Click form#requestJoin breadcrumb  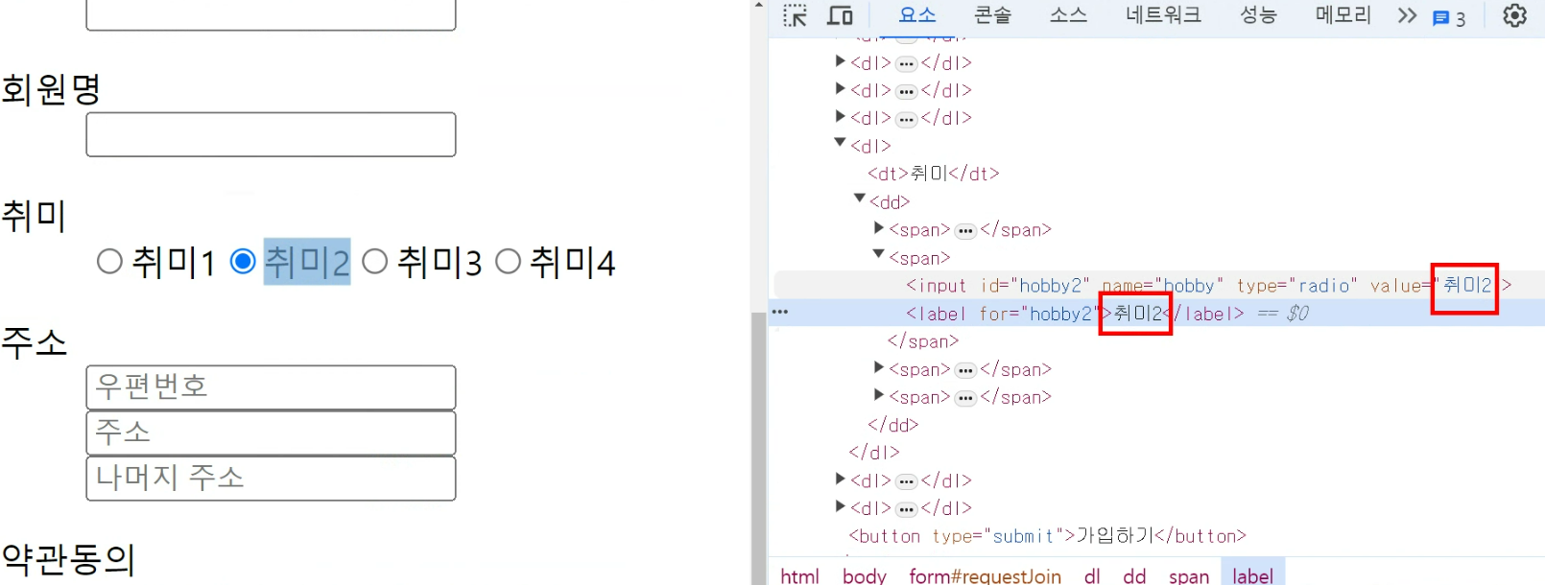click(x=985, y=575)
